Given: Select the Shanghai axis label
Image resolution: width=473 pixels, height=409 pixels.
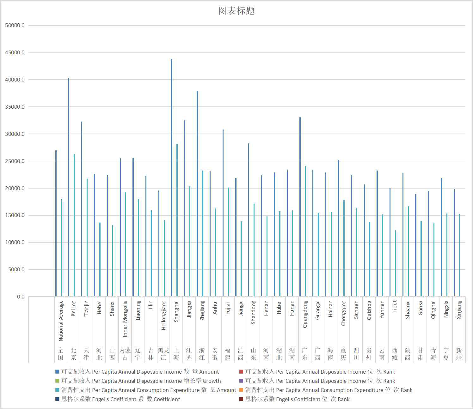Looking at the screenshot, I should pos(176,311).
